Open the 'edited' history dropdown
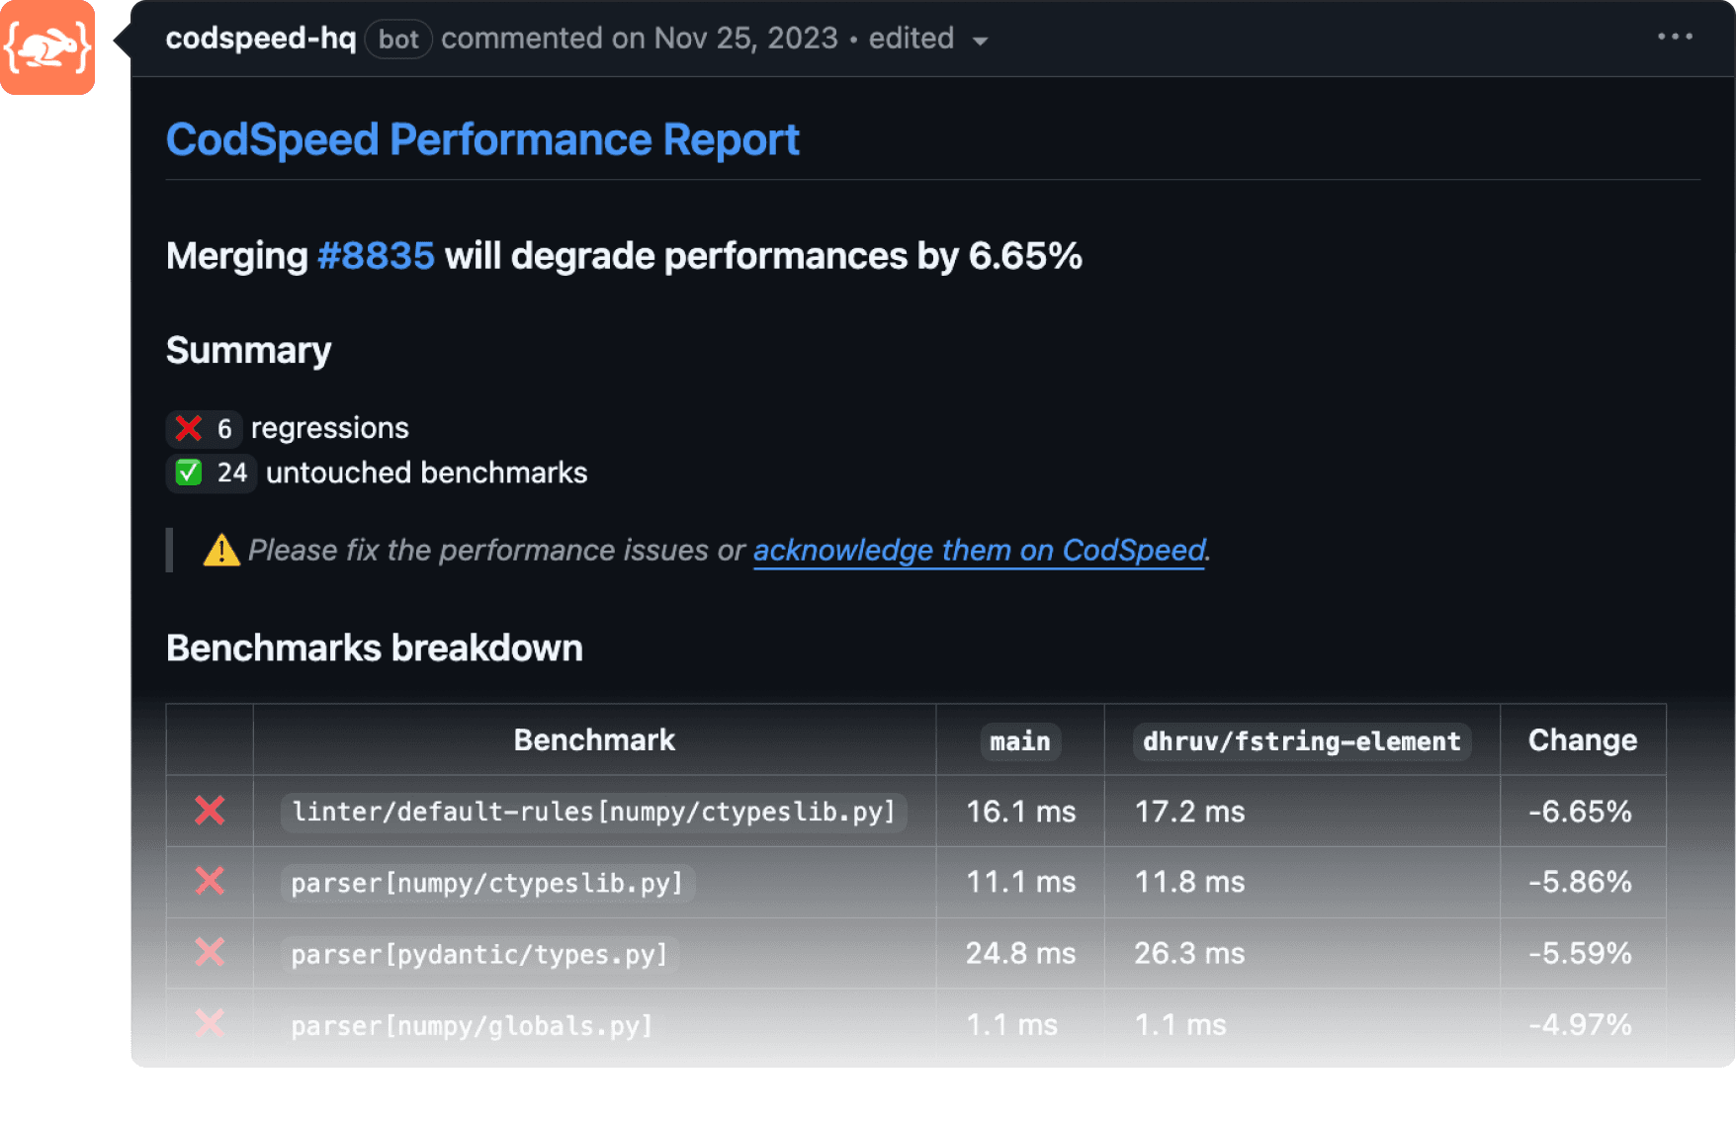This screenshot has height=1123, width=1736. click(921, 39)
